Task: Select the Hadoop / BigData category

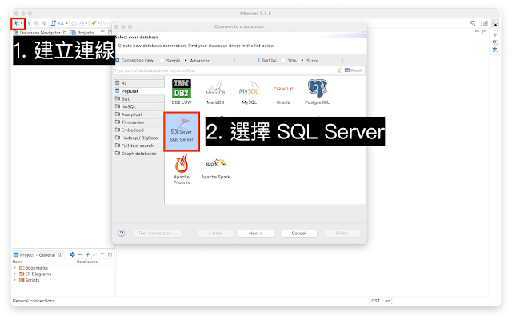Action: [139, 138]
